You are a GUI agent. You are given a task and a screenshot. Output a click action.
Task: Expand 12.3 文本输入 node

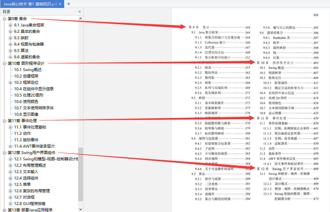click(10, 172)
